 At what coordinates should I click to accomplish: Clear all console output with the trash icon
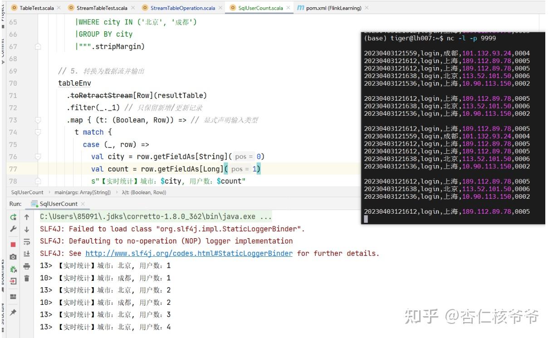point(27,278)
